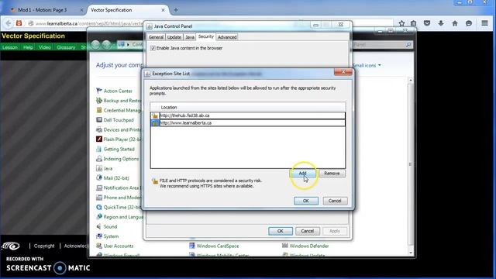Click the Add button in Exception Site List
The height and width of the screenshot is (279, 496).
coord(302,174)
